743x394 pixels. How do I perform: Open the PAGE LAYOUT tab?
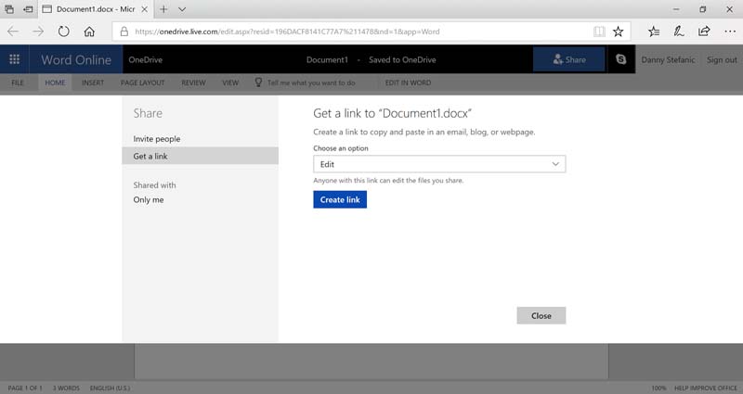143,83
